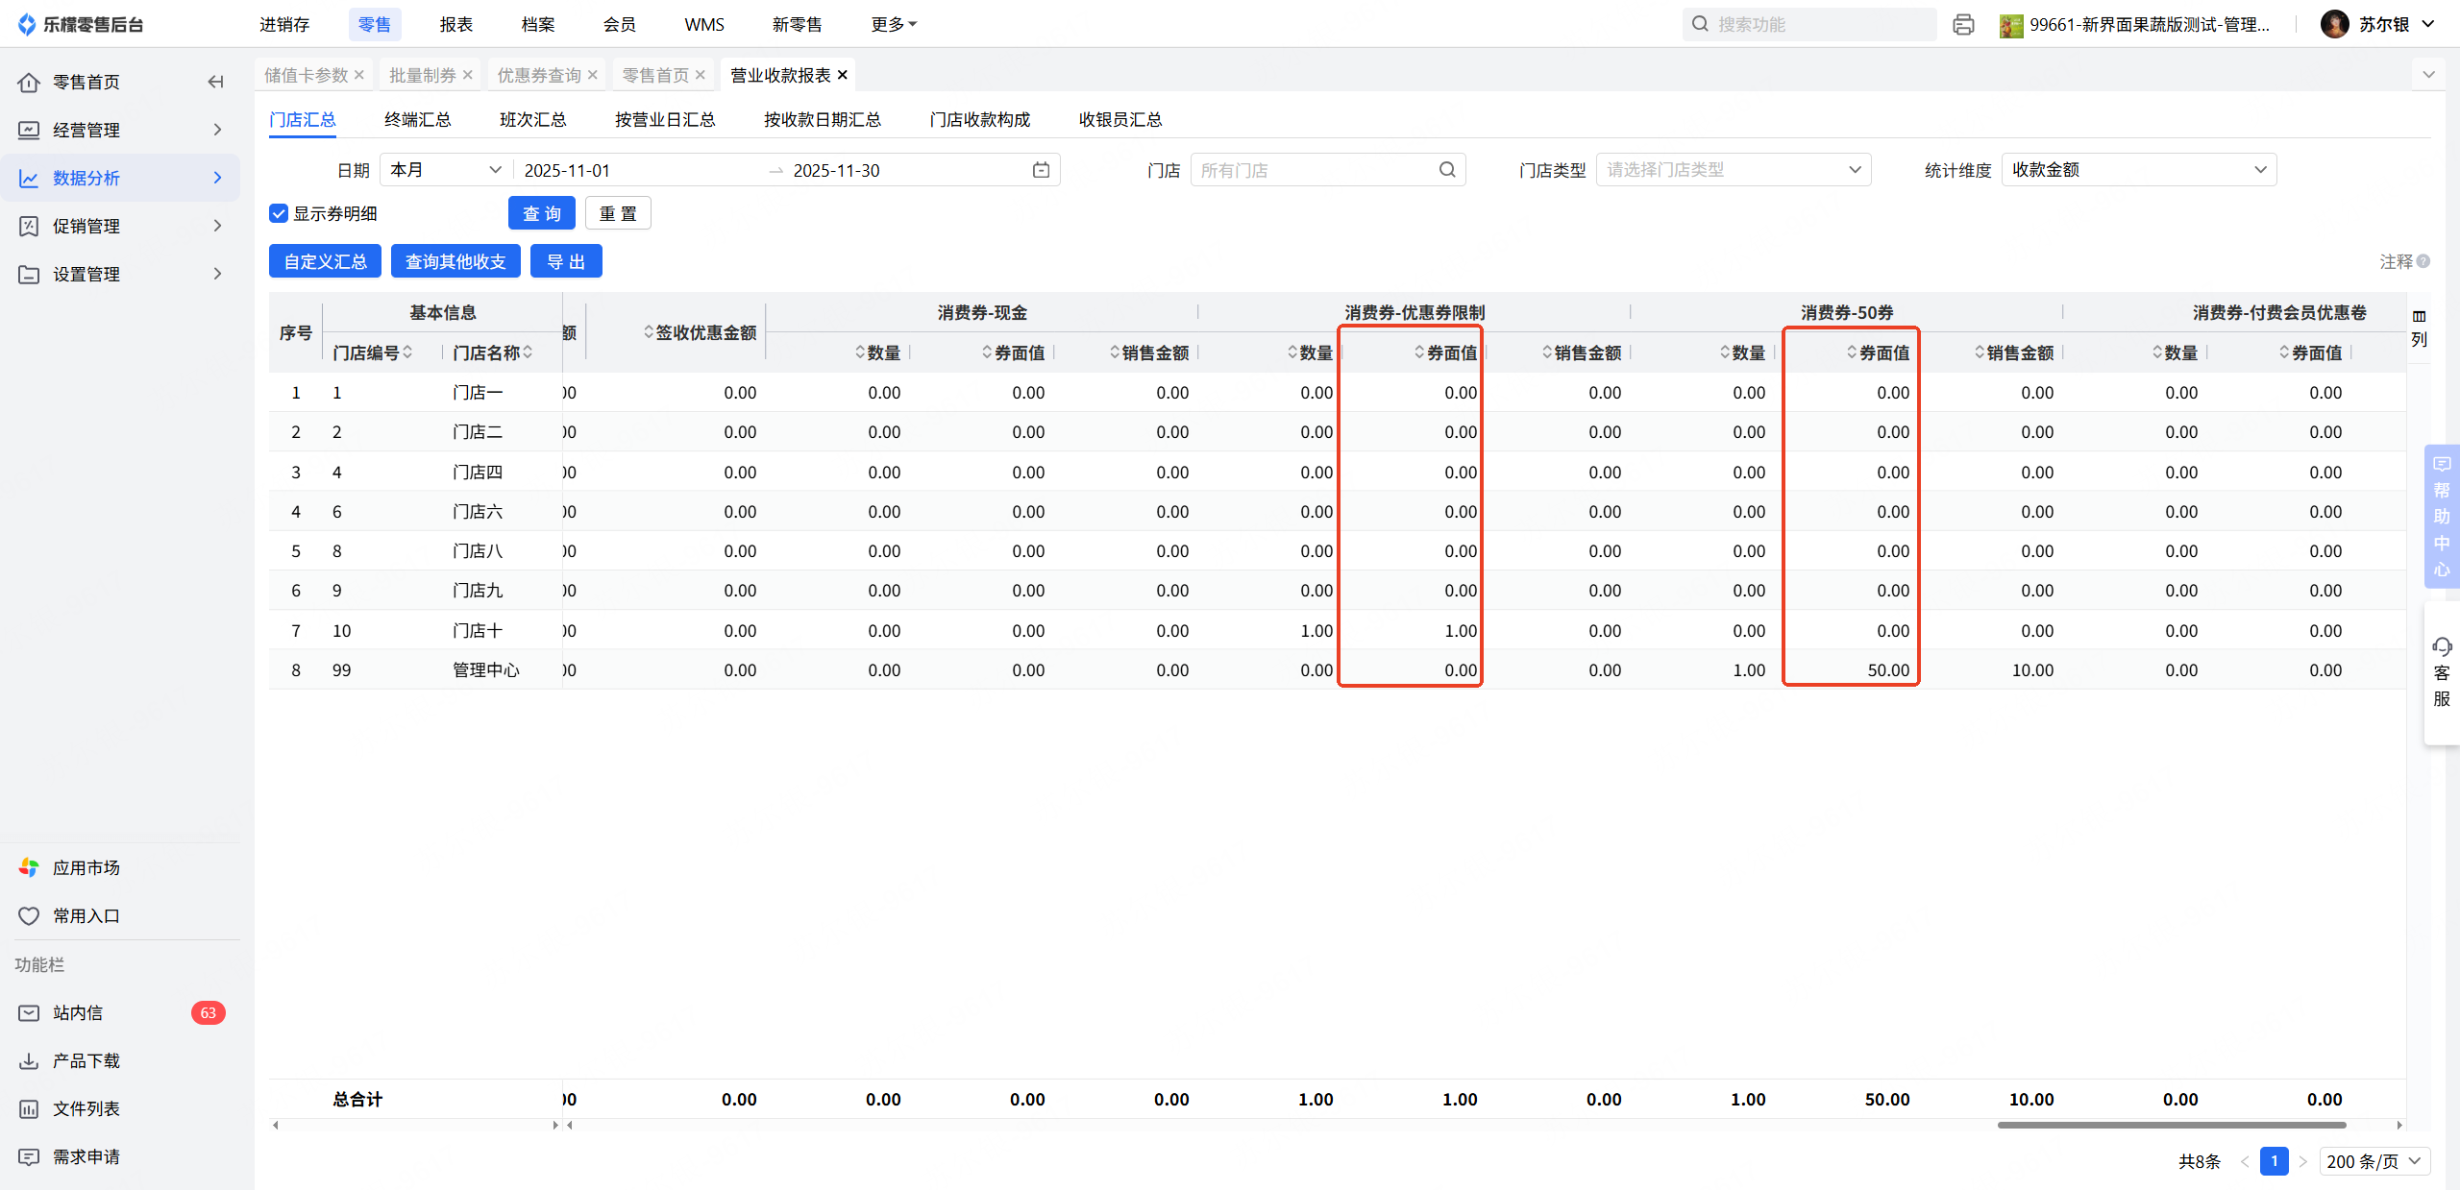Click the 查询 button
This screenshot has height=1190, width=2460.
541,213
